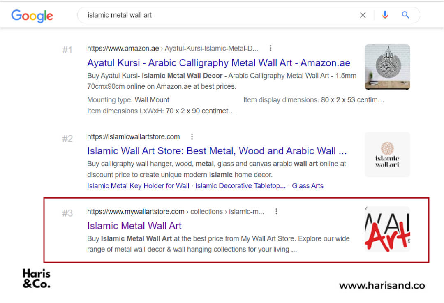Click snippet starting Buy Islamic Metal Wall Art
The width and height of the screenshot is (444, 303).
(x=218, y=244)
